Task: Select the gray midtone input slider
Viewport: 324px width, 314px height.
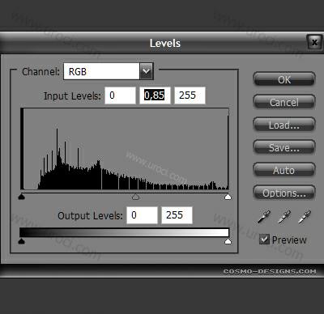Action: (x=136, y=197)
